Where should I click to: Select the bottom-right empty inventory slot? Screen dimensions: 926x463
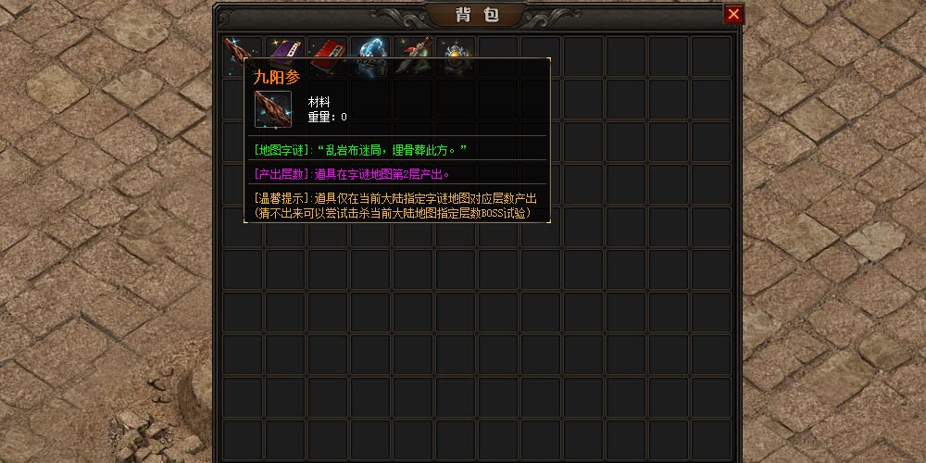tap(710, 439)
